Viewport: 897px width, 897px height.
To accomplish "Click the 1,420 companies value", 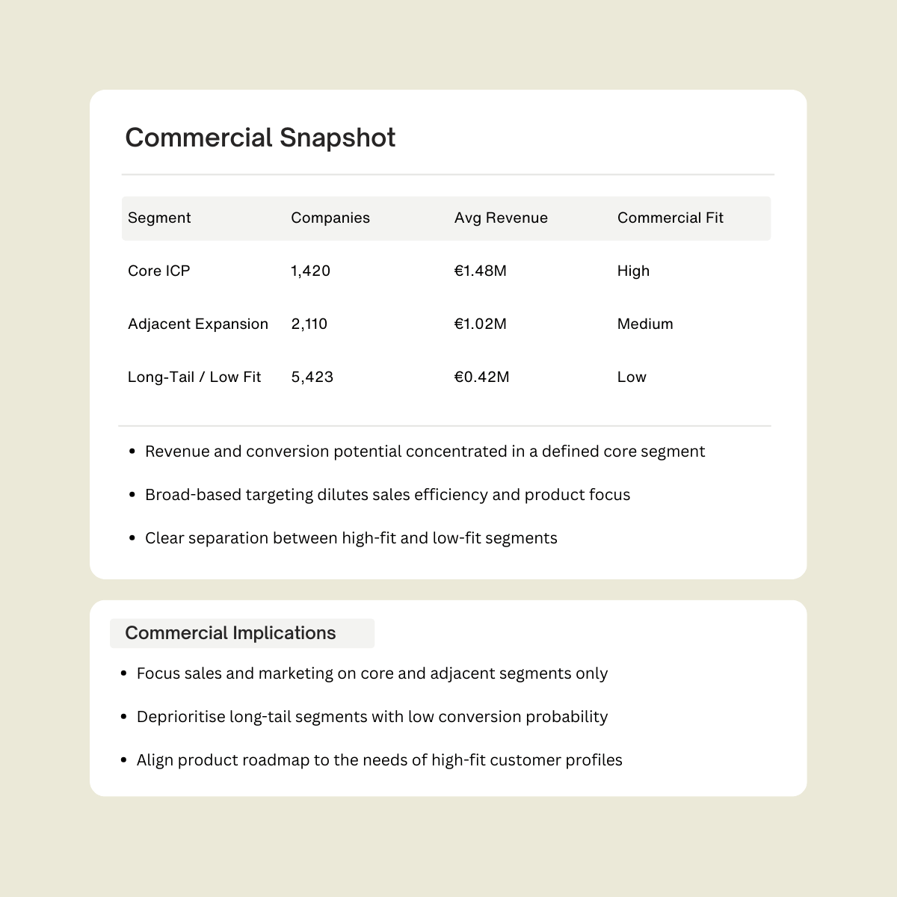I will (311, 271).
